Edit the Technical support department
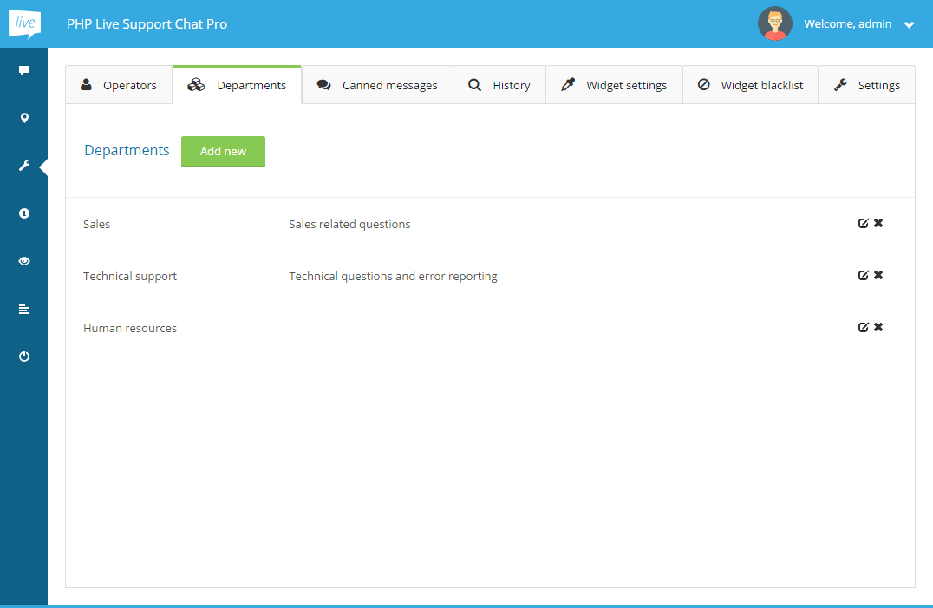Viewport: 933px width, 608px height. click(x=863, y=276)
